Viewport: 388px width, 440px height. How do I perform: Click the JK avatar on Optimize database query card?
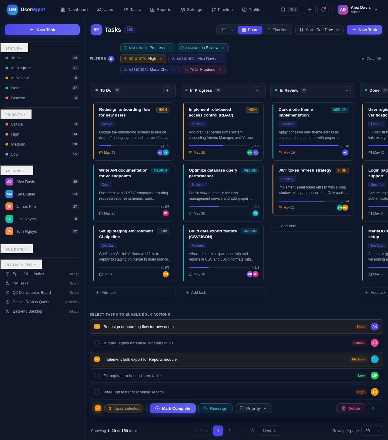tap(256, 213)
